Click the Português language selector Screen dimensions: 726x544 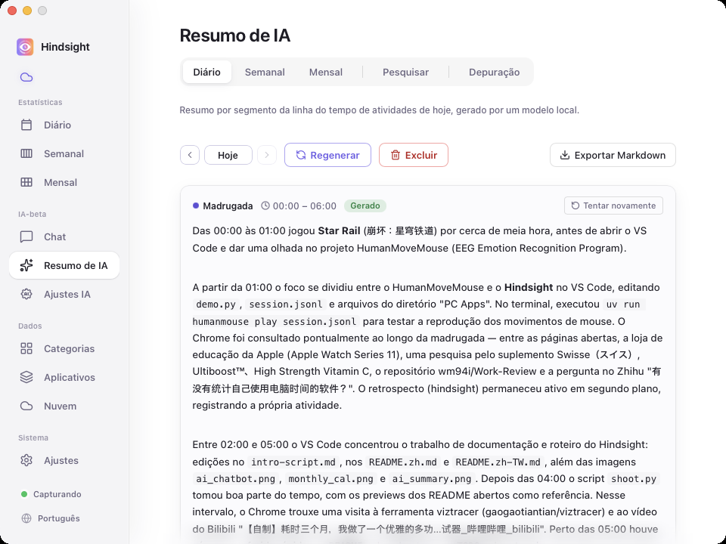[x=51, y=518]
